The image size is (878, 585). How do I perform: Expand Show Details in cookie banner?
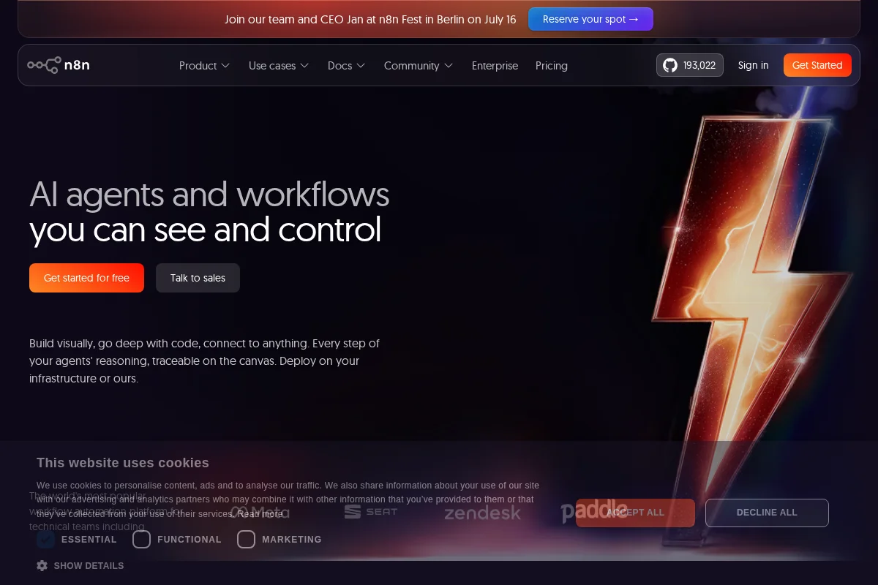[x=80, y=565]
